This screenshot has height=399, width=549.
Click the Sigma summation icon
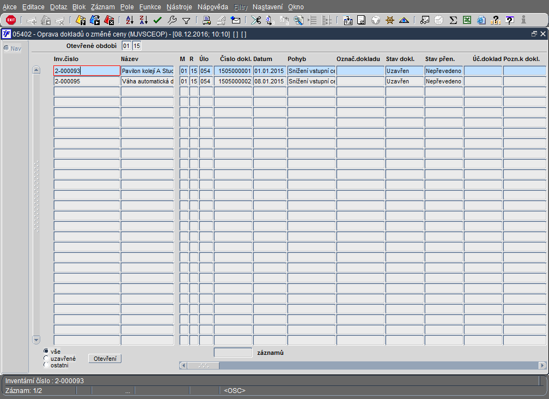(453, 20)
